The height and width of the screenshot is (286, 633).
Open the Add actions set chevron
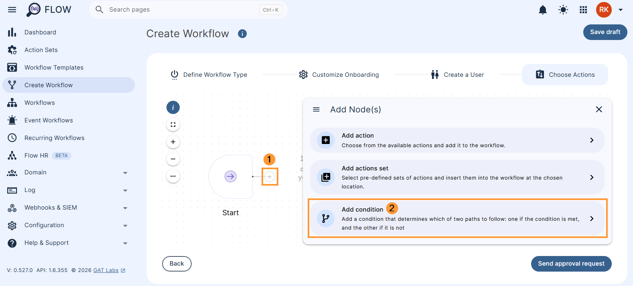[592, 177]
